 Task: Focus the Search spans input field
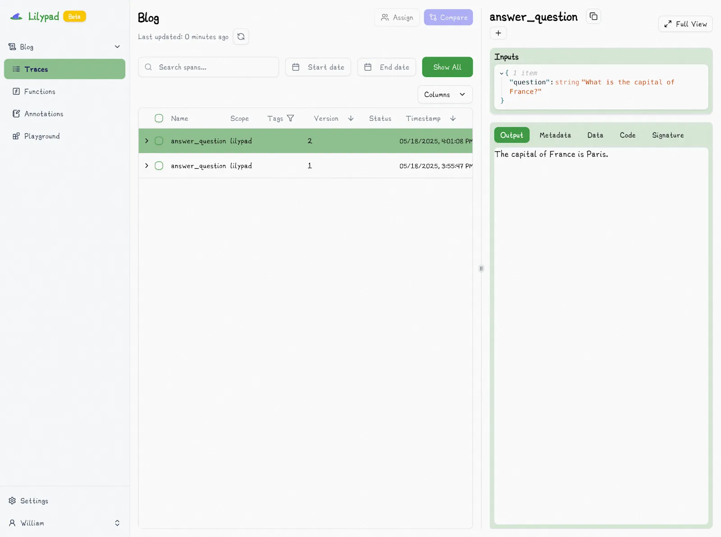tap(214, 67)
